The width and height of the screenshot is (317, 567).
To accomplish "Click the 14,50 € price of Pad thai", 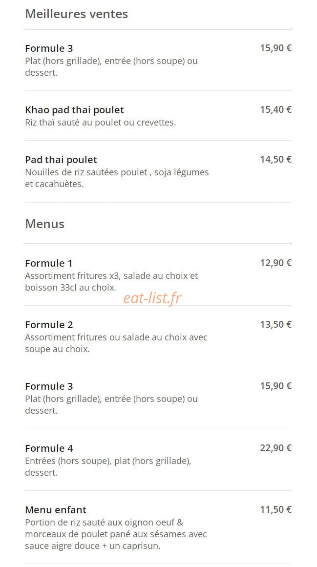I will (276, 160).
